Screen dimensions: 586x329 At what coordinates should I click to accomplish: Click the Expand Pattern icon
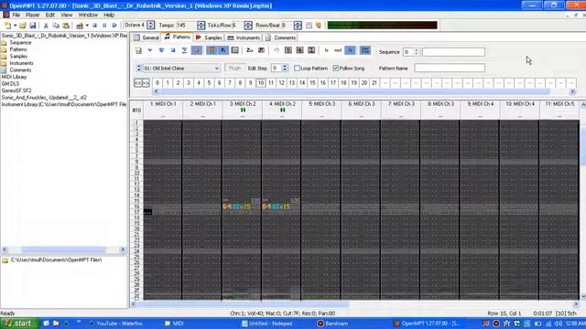[299, 50]
